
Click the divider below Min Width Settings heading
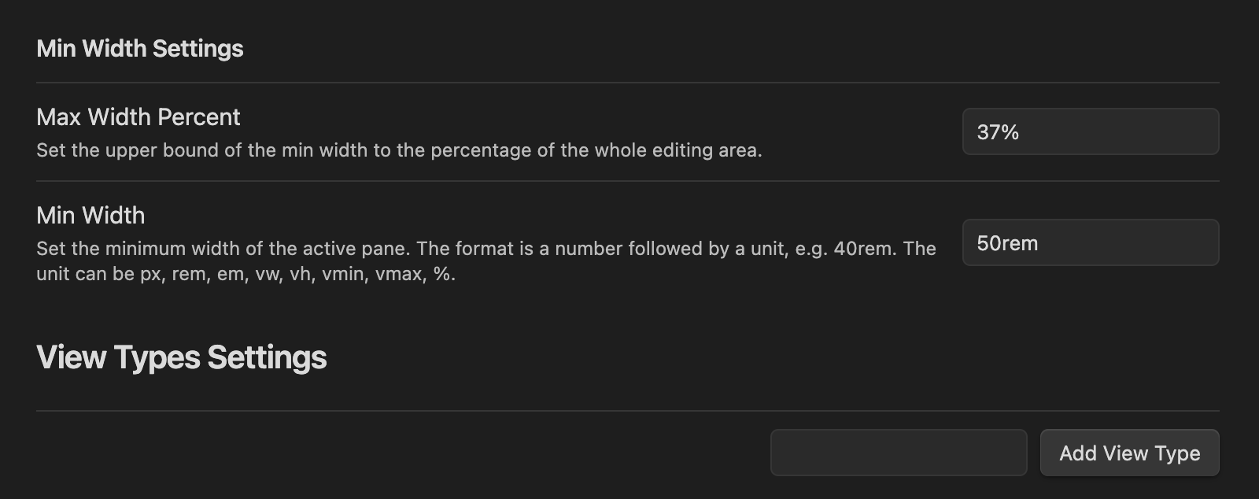coord(627,83)
